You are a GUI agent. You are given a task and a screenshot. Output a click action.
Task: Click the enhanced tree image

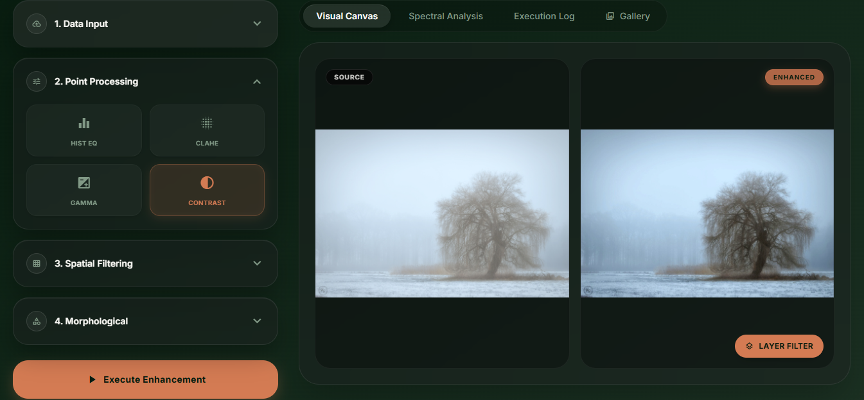707,213
